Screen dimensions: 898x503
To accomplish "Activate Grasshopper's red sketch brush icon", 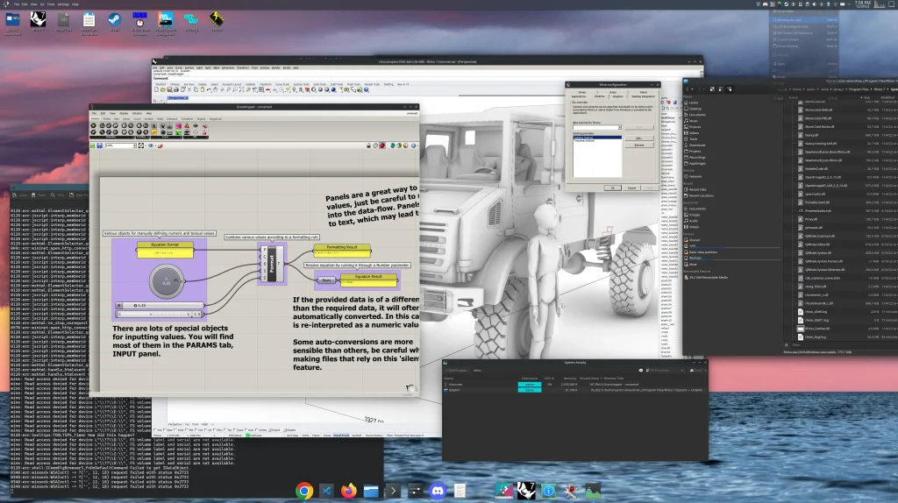I will point(160,145).
